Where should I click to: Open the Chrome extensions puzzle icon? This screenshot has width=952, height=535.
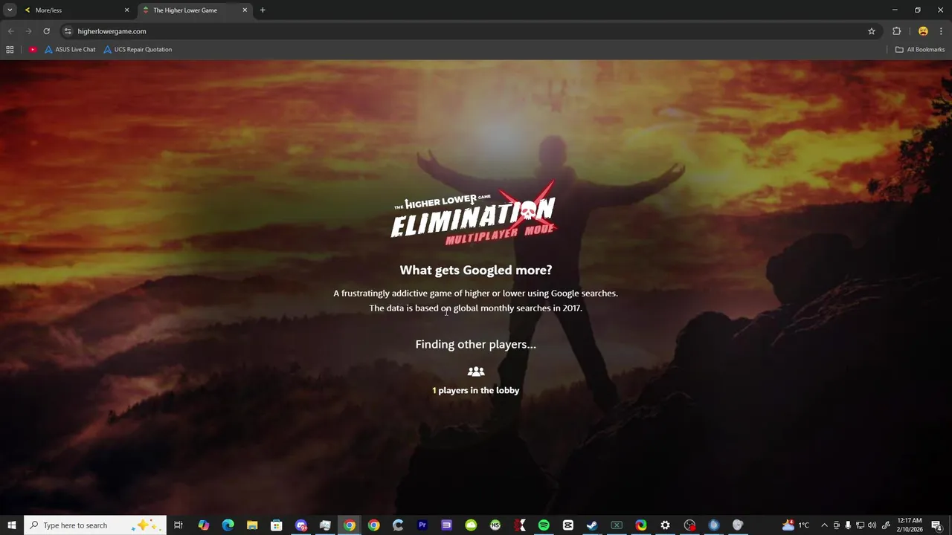coord(896,31)
